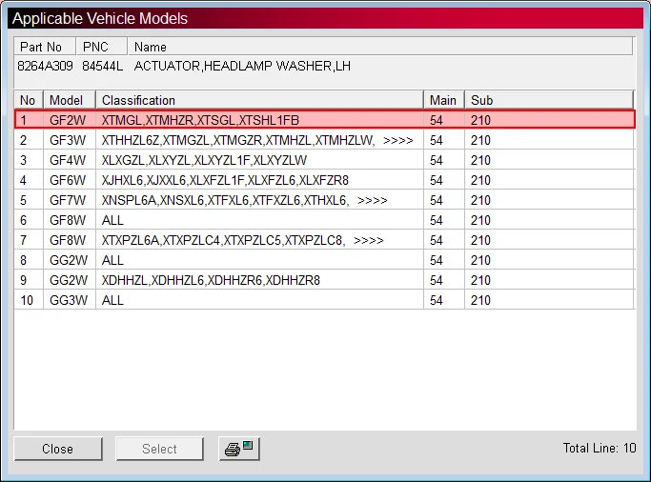Click the PNC header
The width and height of the screenshot is (651, 482).
102,47
